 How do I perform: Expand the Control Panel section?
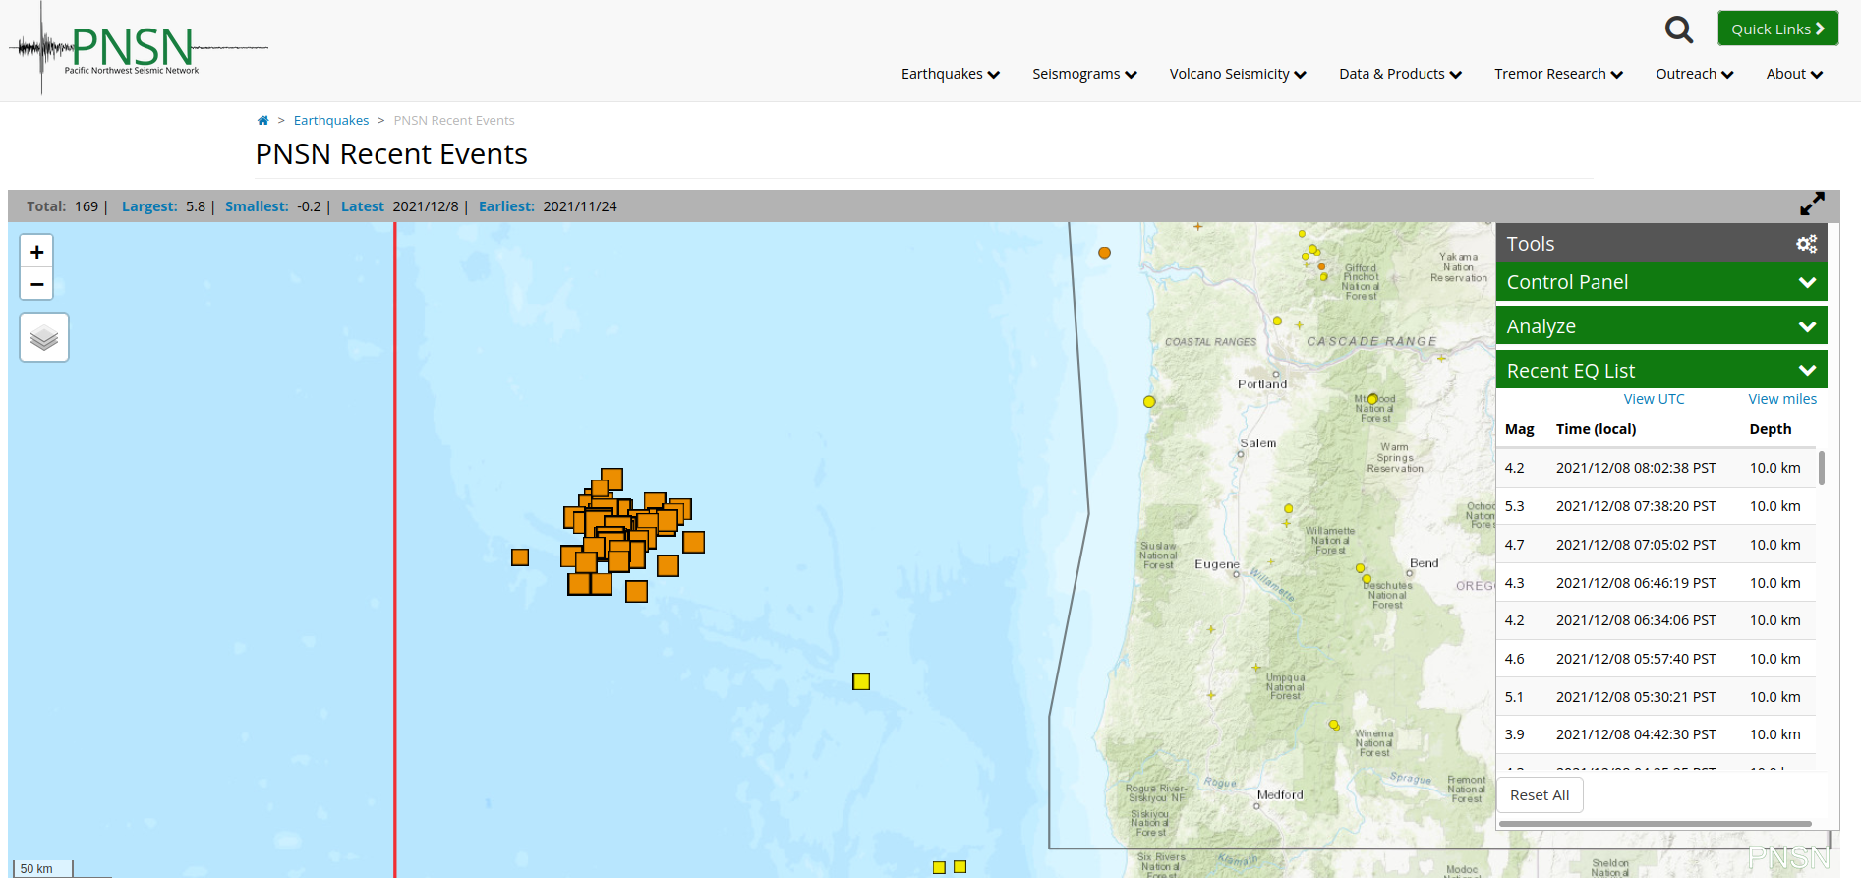click(1661, 282)
